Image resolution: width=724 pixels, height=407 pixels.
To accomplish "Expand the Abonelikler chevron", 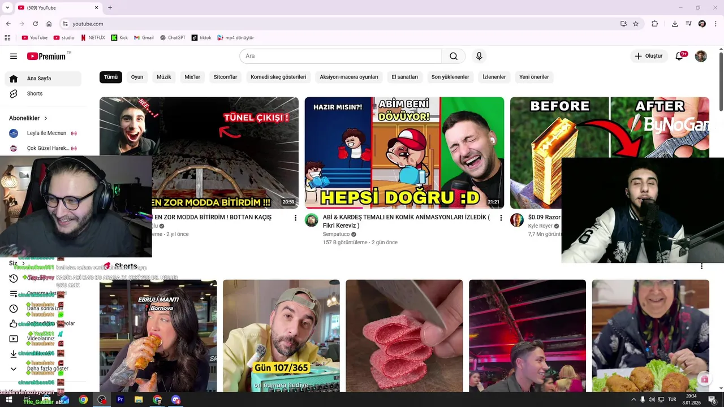I will pos(46,118).
